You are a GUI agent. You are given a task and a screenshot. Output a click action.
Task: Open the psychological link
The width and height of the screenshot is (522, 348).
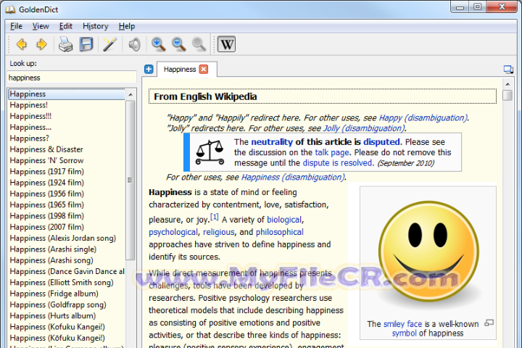(173, 232)
